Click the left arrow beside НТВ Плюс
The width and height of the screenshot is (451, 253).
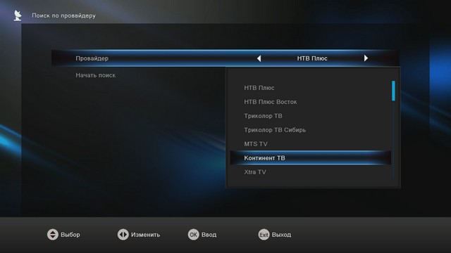click(259, 58)
